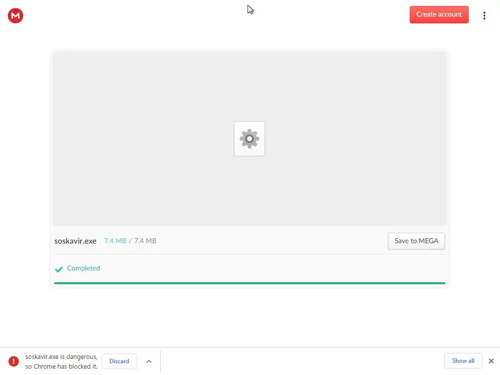The height and width of the screenshot is (375, 500).
Task: Click the MEGA logo icon
Action: coord(15,16)
